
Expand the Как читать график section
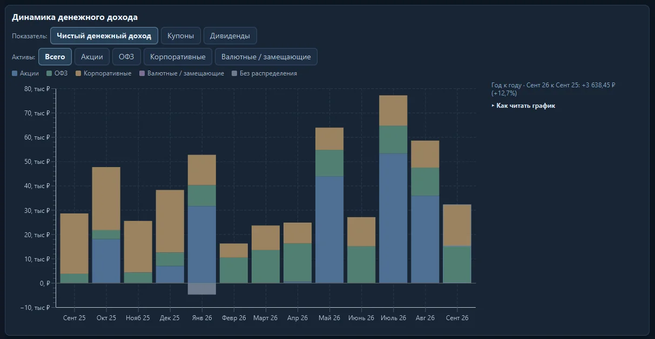click(x=523, y=106)
